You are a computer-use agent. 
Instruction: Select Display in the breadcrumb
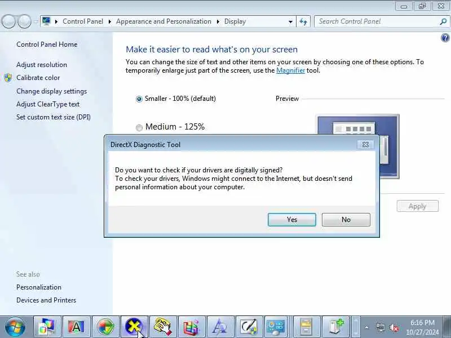[x=235, y=21]
